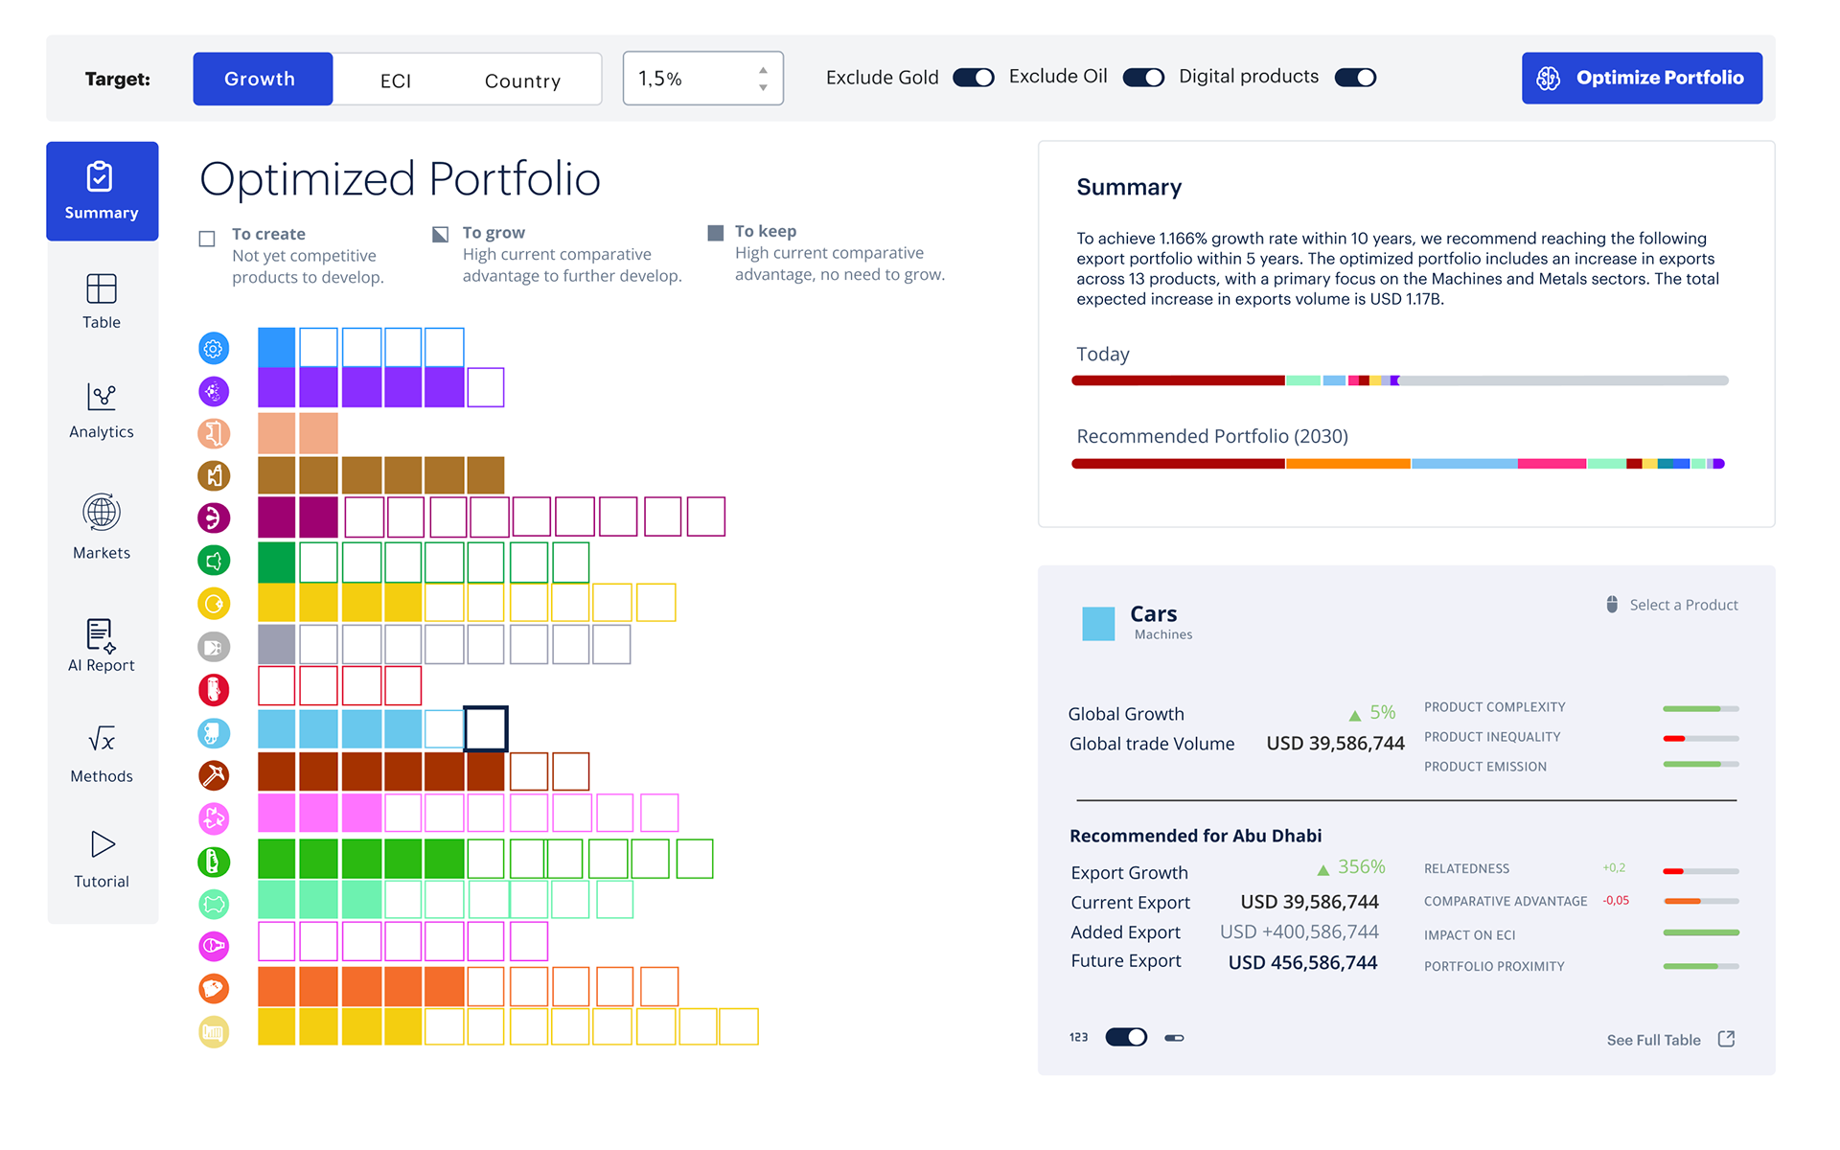
Task: Click the blue gear sector icon
Action: click(x=214, y=348)
